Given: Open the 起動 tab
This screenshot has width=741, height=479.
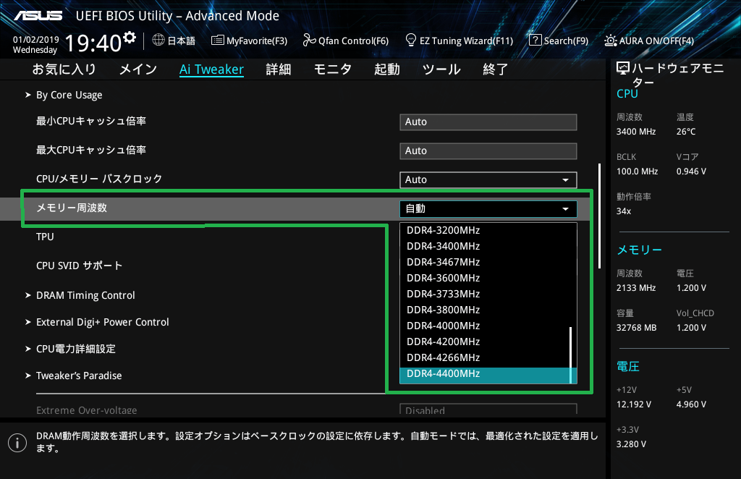Looking at the screenshot, I should (387, 69).
